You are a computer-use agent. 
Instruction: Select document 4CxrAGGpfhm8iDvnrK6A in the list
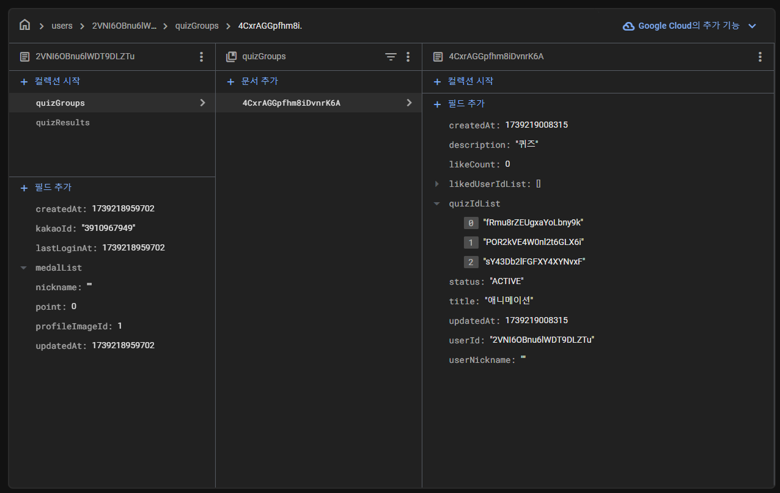point(318,103)
